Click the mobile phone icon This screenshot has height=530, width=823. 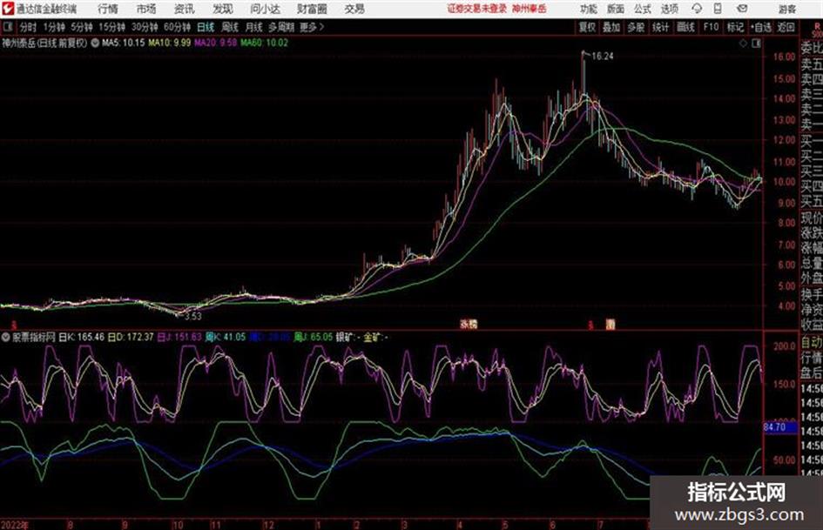(718, 9)
